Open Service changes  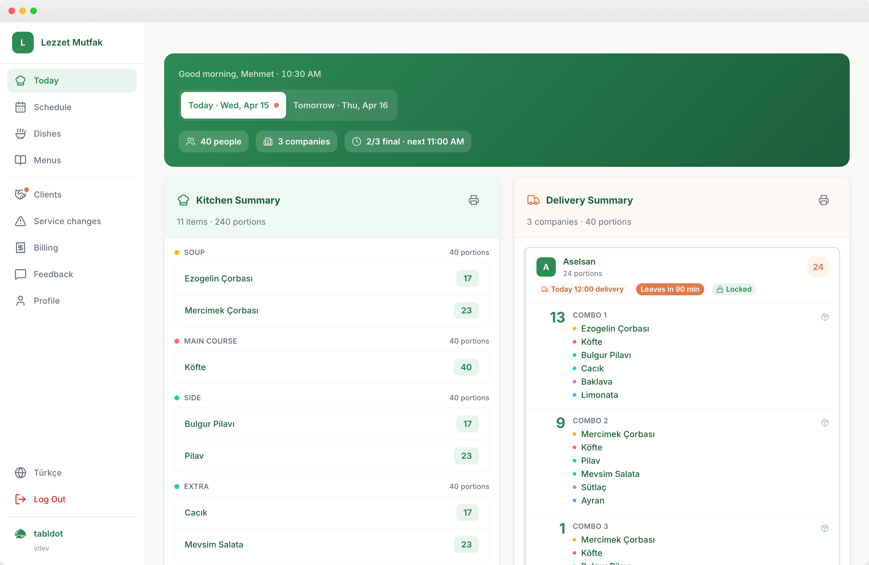pos(72,221)
